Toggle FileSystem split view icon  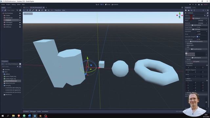tap(20, 64)
